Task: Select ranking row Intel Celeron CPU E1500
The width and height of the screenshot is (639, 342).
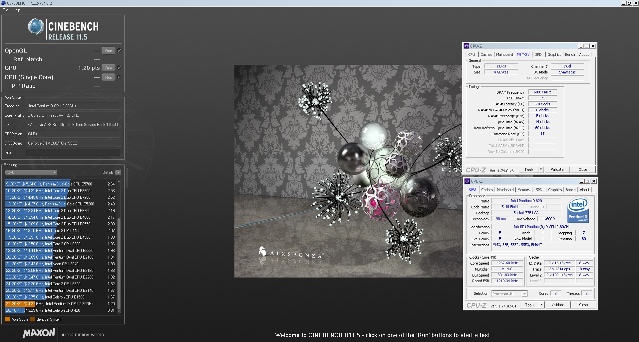Action: pyautogui.click(x=60, y=297)
